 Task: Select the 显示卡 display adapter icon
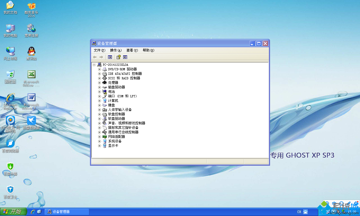[x=104, y=146]
